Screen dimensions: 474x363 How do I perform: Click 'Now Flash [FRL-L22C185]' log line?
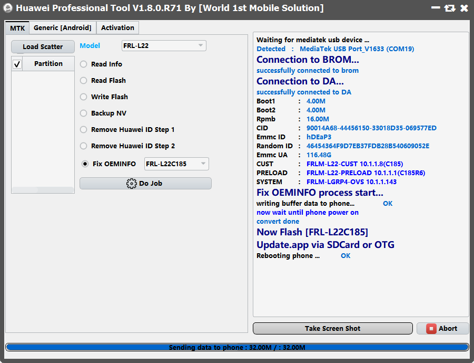coord(312,232)
